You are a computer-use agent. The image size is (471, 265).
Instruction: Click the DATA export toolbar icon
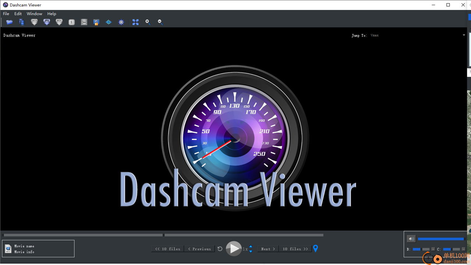tap(34, 22)
